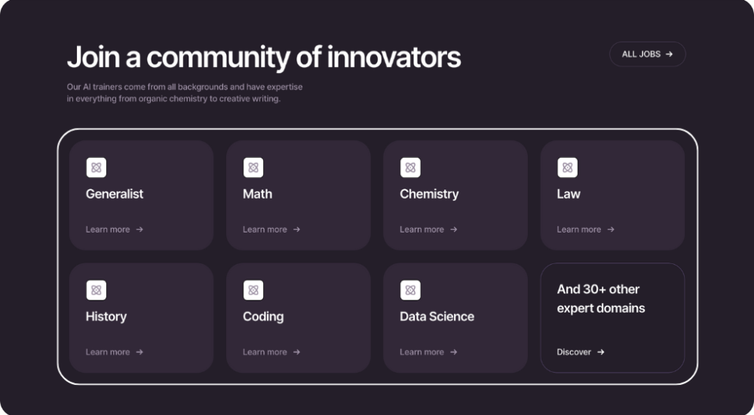Screen dimensions: 754x415
Task: Click the atom icon on the Law card
Action: coord(567,168)
